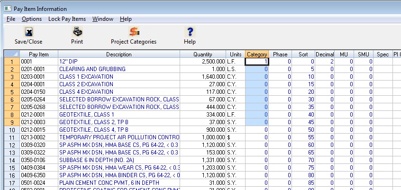Image resolution: width=401 pixels, height=190 pixels.
Task: Click the quantity cell 1,640.000
Action: pos(203,77)
